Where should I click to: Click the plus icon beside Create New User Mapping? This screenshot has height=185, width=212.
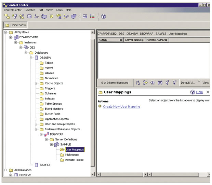pyautogui.click(x=100, y=106)
